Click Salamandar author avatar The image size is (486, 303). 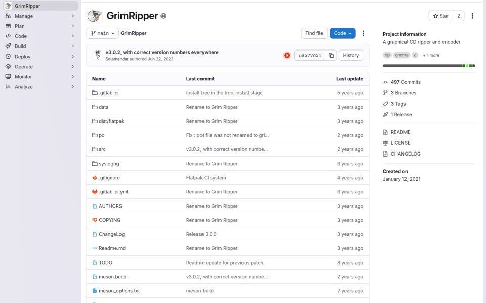coord(98,55)
